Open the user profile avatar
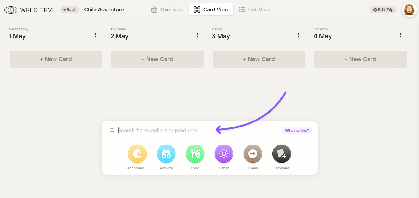This screenshot has height=198, width=419. click(409, 9)
